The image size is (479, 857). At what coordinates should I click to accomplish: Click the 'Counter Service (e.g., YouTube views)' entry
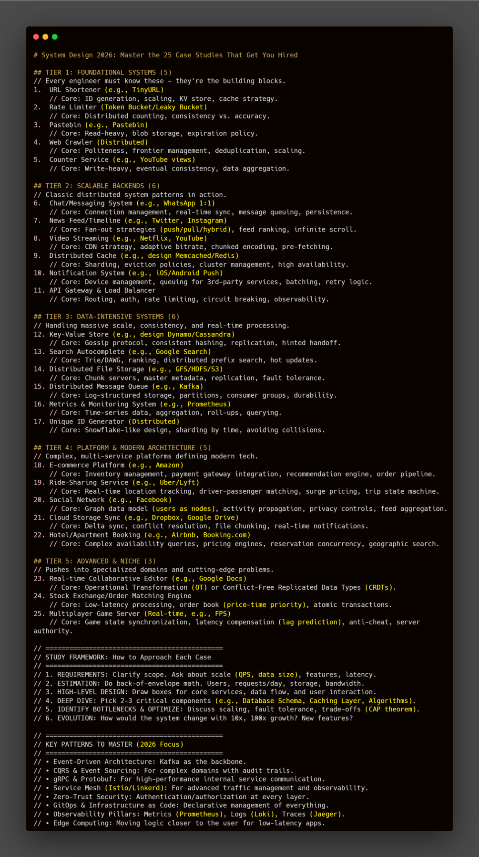pos(114,160)
